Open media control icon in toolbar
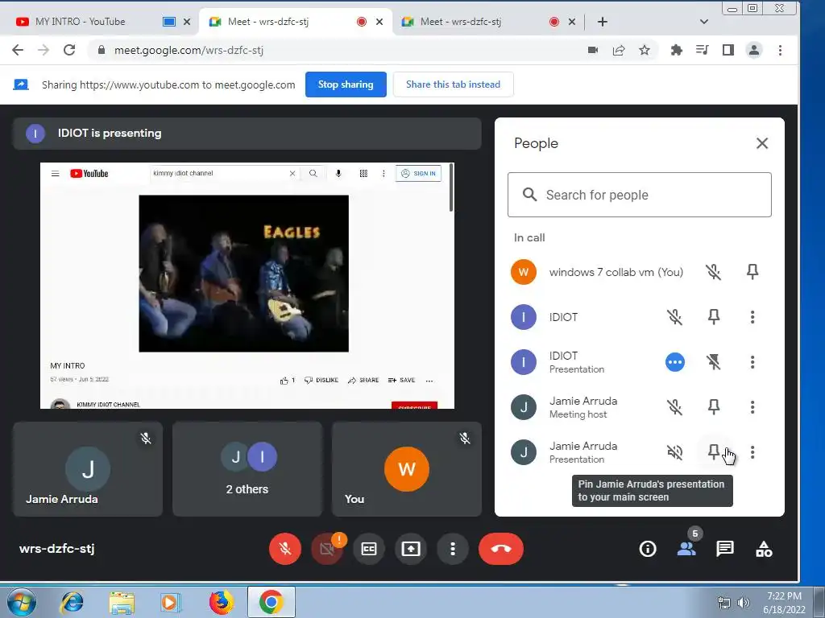The width and height of the screenshot is (825, 618). tap(702, 50)
